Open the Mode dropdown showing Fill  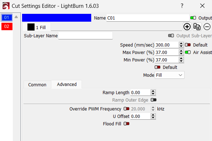pos(169,75)
